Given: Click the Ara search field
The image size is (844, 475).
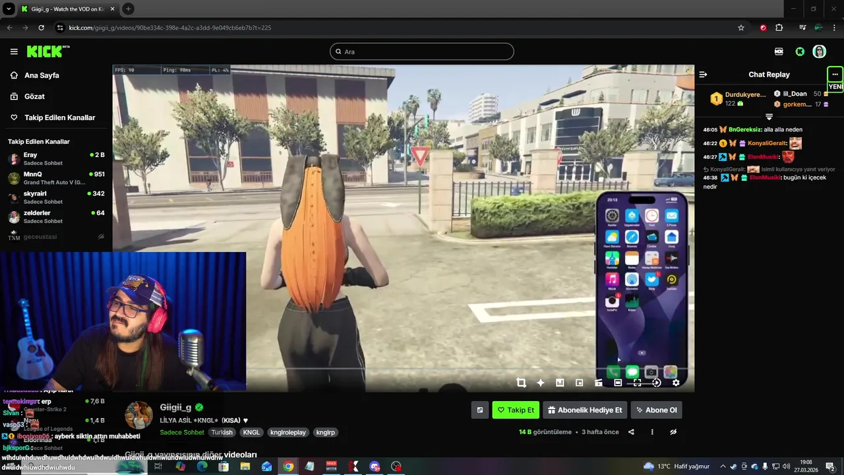Looking at the screenshot, I should tap(422, 51).
